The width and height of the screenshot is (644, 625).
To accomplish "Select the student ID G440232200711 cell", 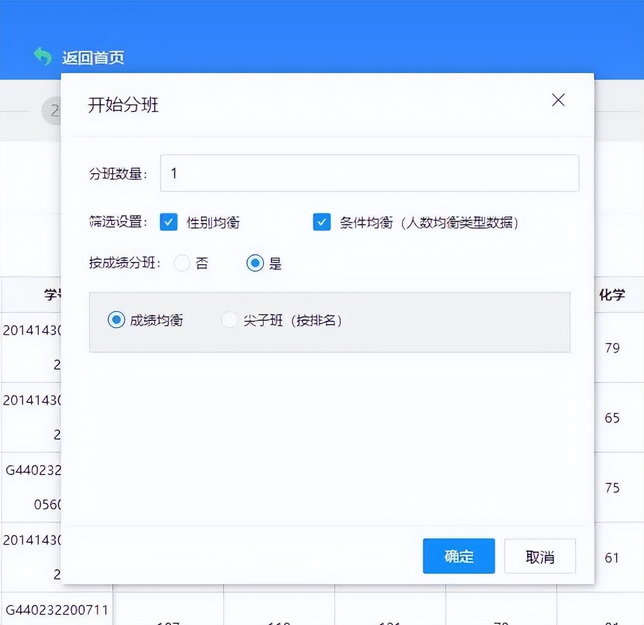I will click(58, 609).
